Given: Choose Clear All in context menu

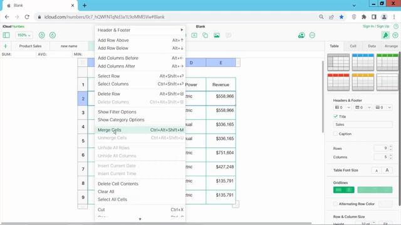Looking at the screenshot, I should coord(140,192).
